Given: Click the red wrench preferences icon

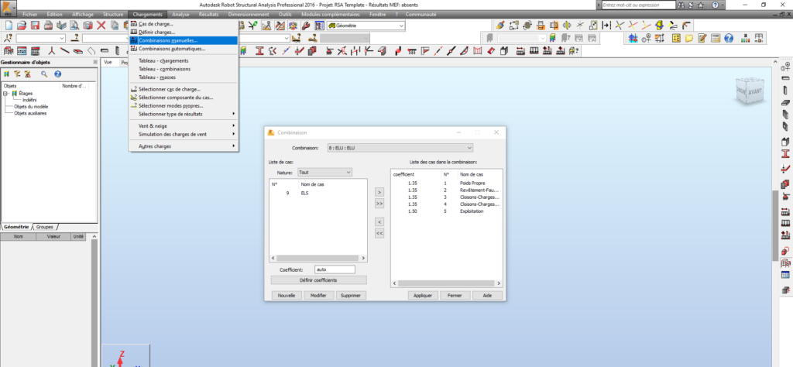Looking at the screenshot, I should point(306,26).
